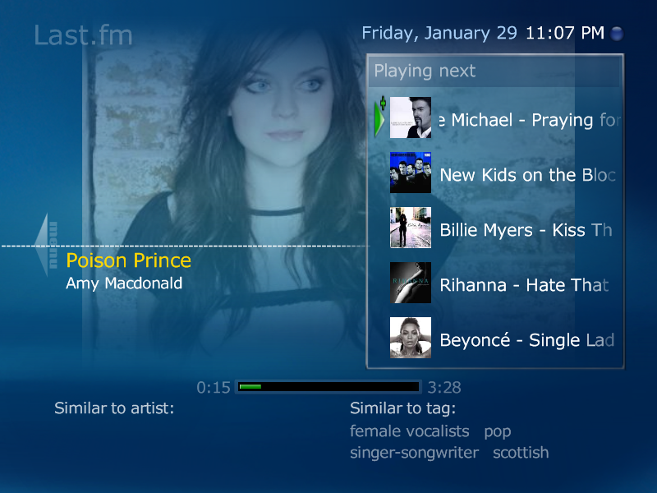
Task: Choose Billie Myers - Kiss The track
Action: coord(526,230)
